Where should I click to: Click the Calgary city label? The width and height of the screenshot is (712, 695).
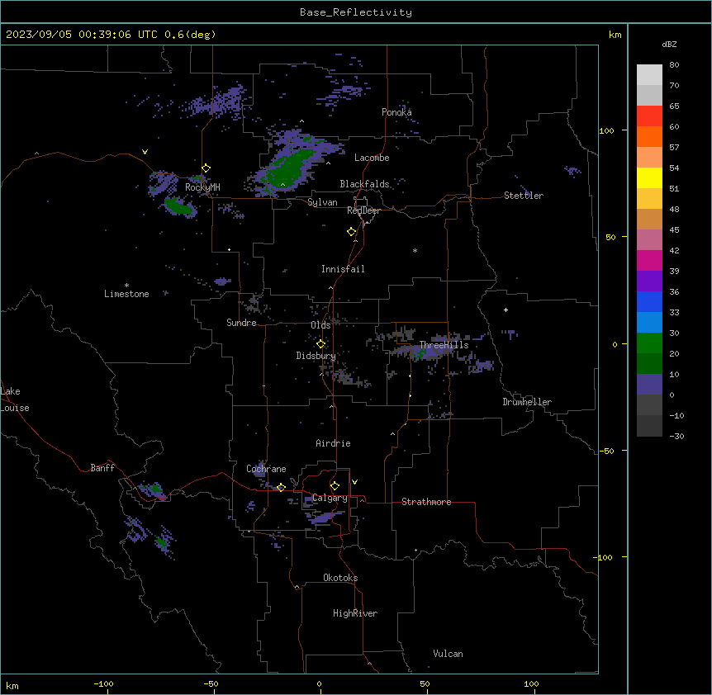point(330,498)
